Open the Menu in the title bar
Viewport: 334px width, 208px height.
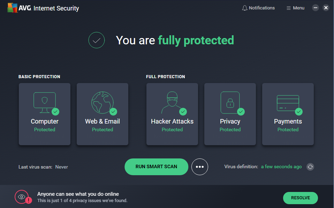coord(295,8)
